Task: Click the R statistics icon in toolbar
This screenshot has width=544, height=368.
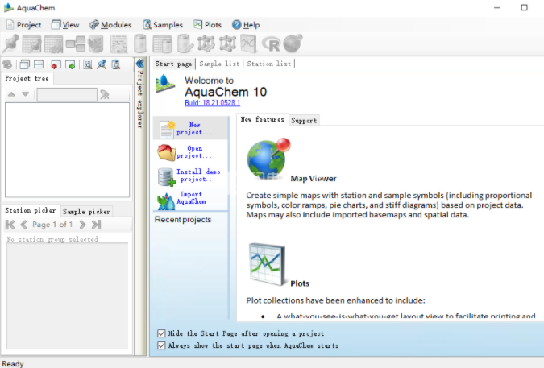Action: 270,43
